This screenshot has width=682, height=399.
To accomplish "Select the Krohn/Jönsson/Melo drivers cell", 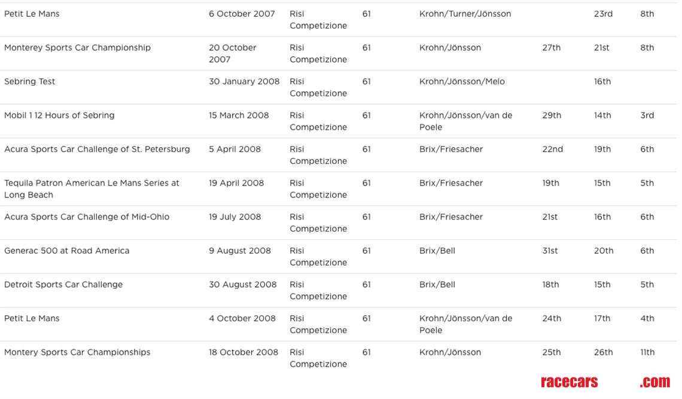I will [462, 81].
